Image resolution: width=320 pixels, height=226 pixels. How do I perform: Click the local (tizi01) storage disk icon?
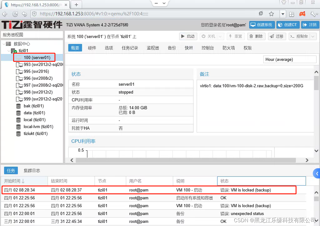pyautogui.click(x=18, y=120)
